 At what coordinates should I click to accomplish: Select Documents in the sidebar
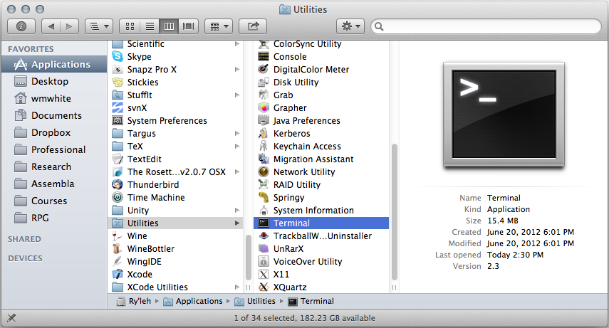pyautogui.click(x=56, y=115)
